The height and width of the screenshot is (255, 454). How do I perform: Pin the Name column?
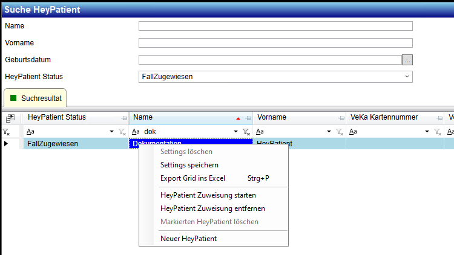pyautogui.click(x=248, y=118)
